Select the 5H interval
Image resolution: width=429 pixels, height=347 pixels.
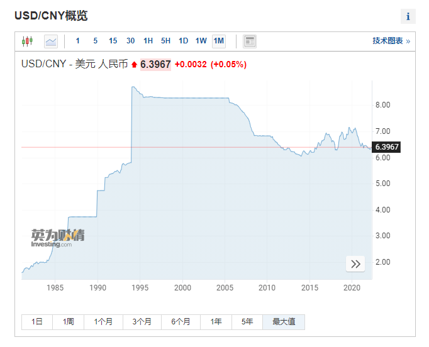pyautogui.click(x=165, y=41)
